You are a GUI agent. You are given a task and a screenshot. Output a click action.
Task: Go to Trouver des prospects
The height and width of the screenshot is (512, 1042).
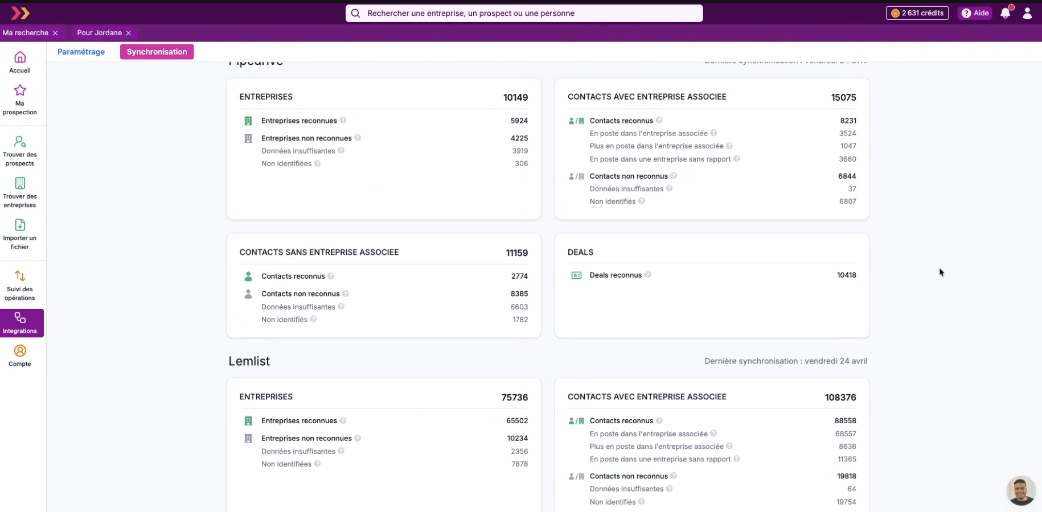pyautogui.click(x=20, y=151)
